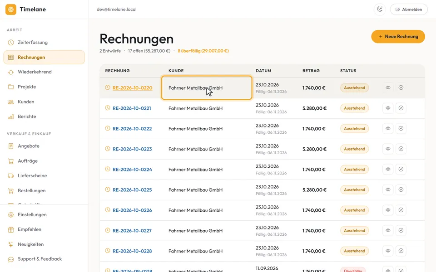Click the RECHNUNG column header
Viewport: 436px width, 272px height.
pyautogui.click(x=117, y=71)
